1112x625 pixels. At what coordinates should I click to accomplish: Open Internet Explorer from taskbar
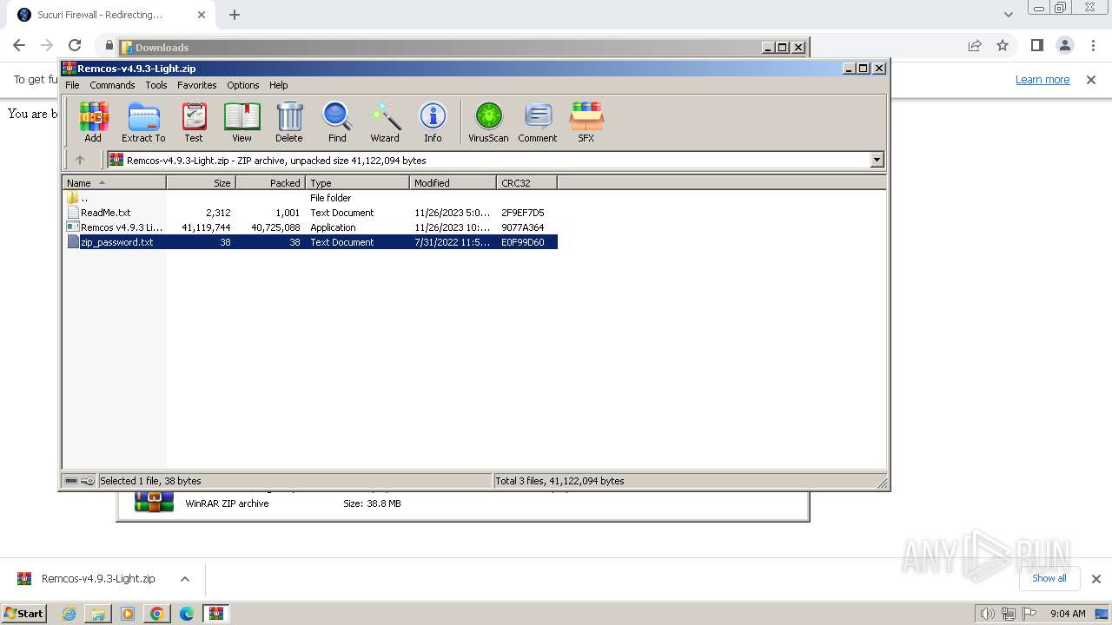[x=69, y=614]
